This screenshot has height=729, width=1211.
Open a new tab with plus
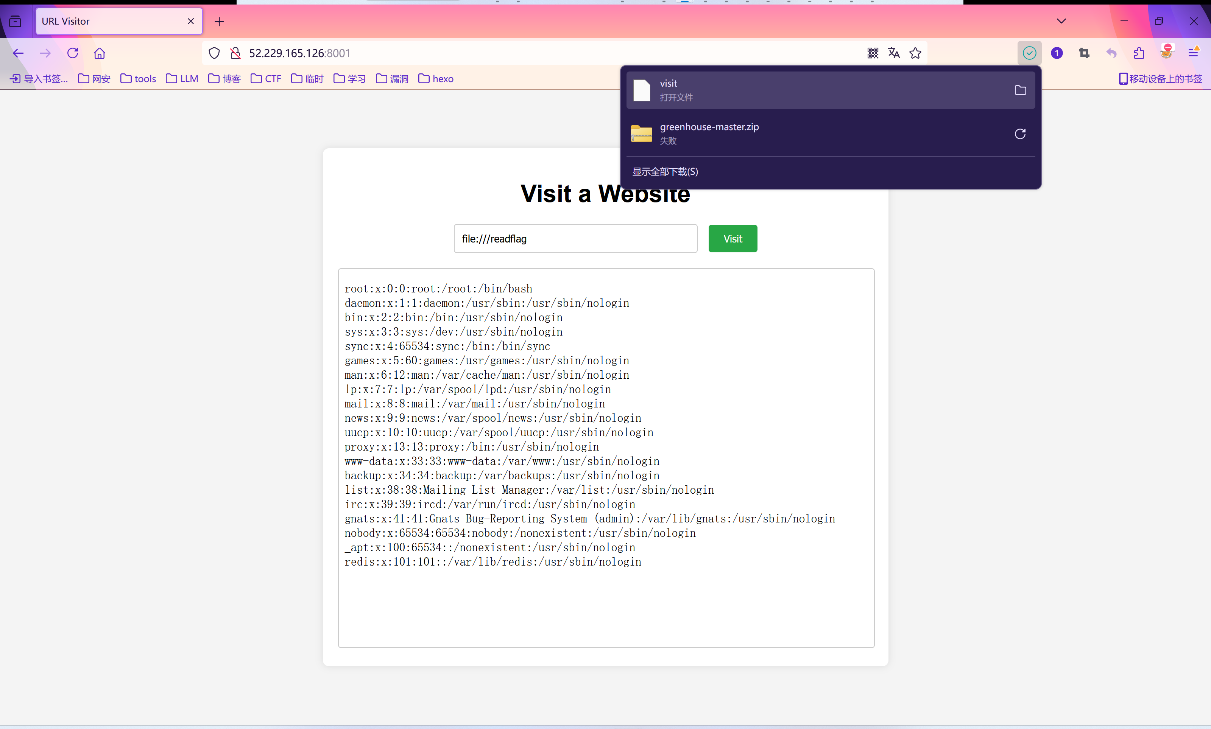point(219,22)
